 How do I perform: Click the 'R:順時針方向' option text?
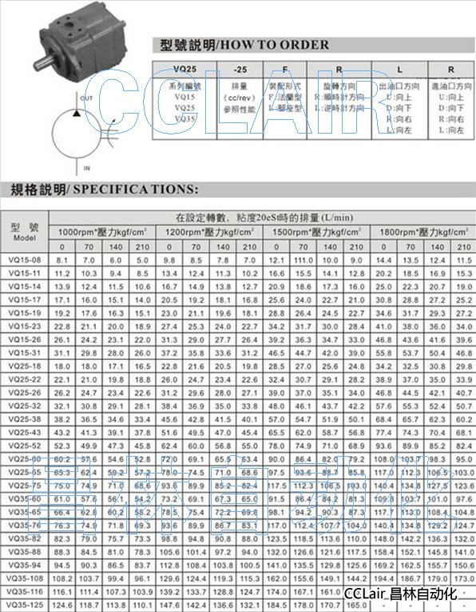(x=339, y=97)
